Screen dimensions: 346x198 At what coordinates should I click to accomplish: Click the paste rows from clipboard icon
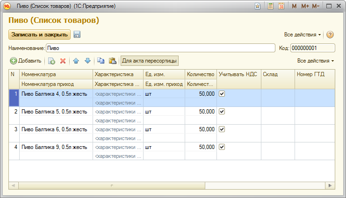113,61
